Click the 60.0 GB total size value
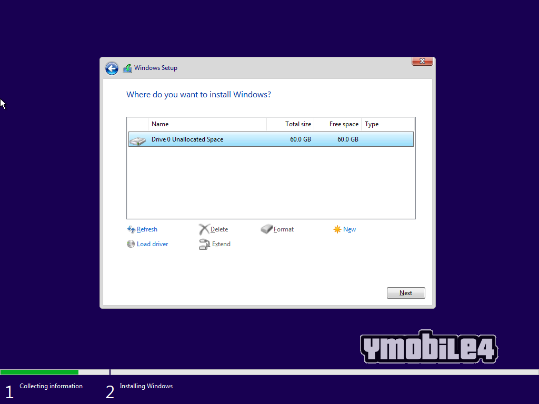This screenshot has width=539, height=404. click(x=301, y=139)
